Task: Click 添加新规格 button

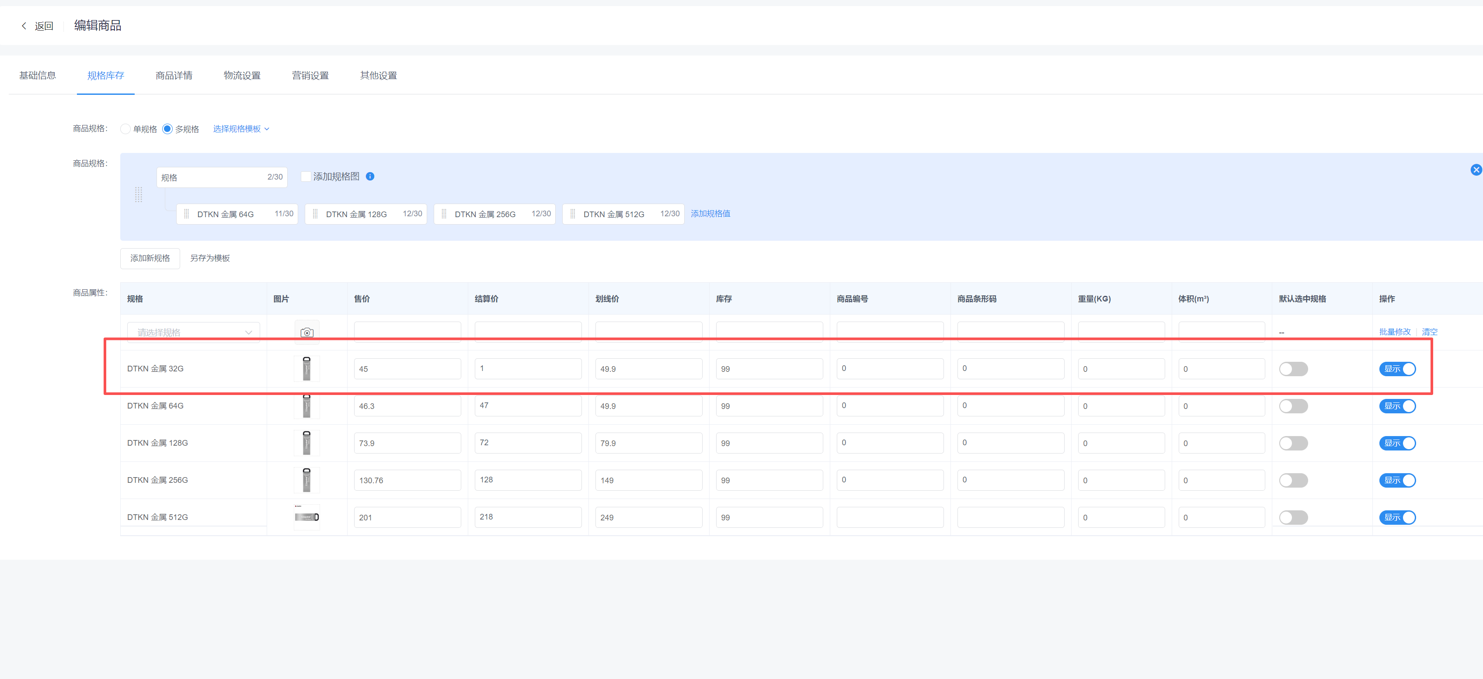Action: tap(150, 258)
